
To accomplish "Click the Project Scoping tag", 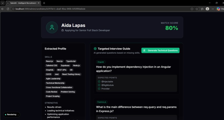I will click(53, 96).
